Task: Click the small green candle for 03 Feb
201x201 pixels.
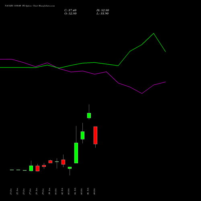Action: point(70,168)
